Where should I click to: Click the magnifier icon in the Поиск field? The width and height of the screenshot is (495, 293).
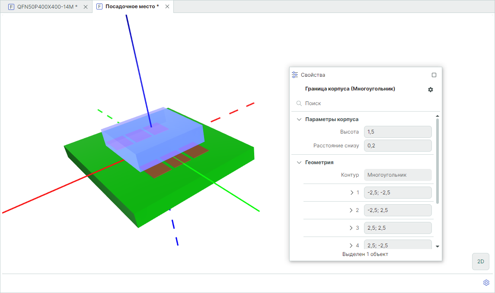point(299,103)
